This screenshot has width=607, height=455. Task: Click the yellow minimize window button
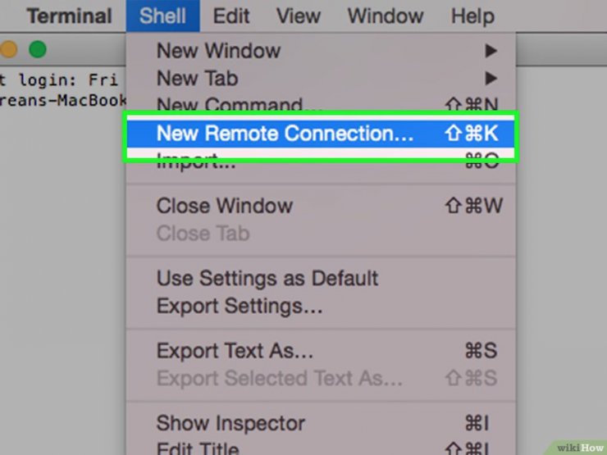[8, 49]
